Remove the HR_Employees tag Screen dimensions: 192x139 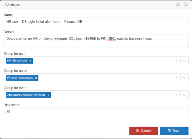tap(30, 61)
